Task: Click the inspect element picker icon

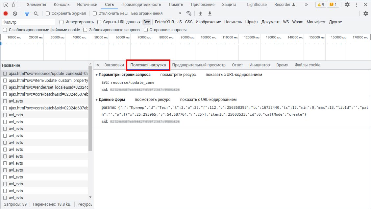Action: (6, 5)
